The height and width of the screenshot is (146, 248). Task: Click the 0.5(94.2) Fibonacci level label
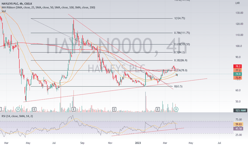coord(179,52)
